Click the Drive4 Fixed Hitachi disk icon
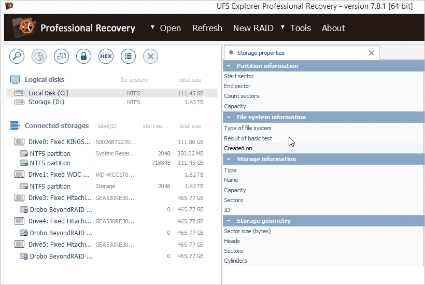The image size is (425, 285). [19, 221]
